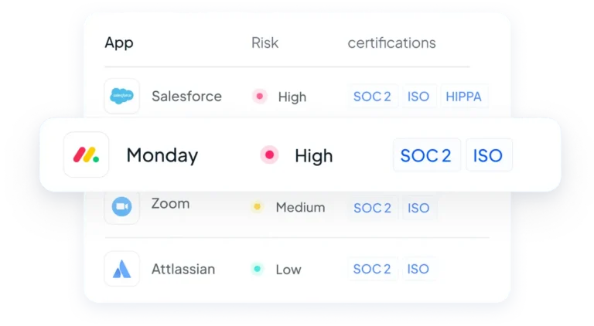Viewport: 594px width, 326px height.
Task: Click the teal Low risk dot for Atlassian
Action: 258,269
